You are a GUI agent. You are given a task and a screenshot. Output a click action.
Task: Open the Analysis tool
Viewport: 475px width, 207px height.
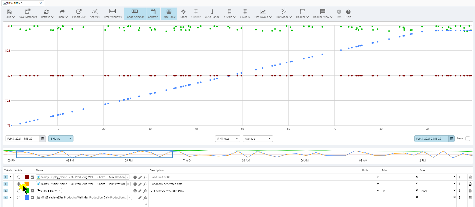95,14
